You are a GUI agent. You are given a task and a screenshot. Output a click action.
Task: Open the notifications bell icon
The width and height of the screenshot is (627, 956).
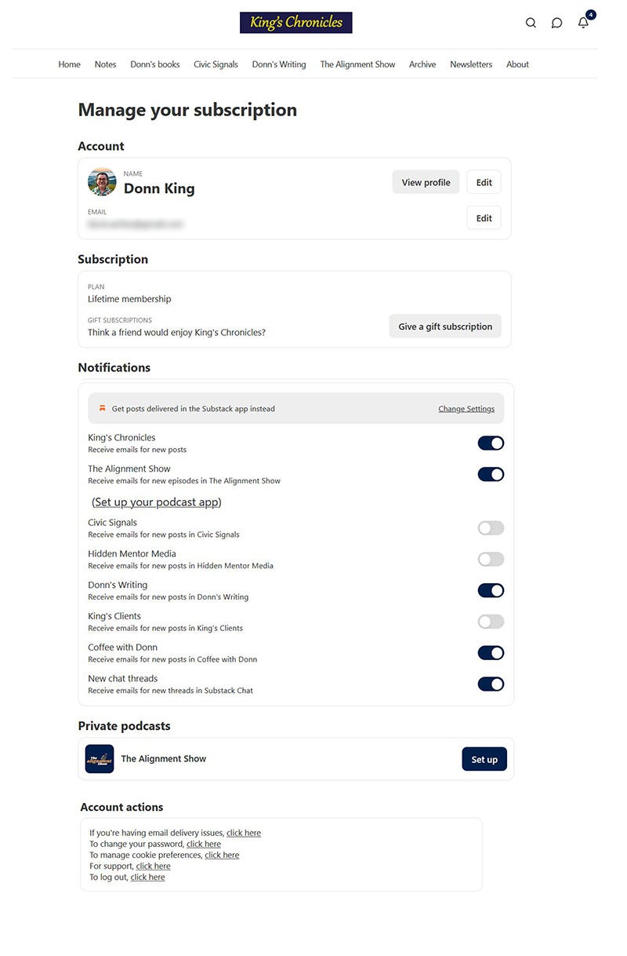(x=583, y=22)
